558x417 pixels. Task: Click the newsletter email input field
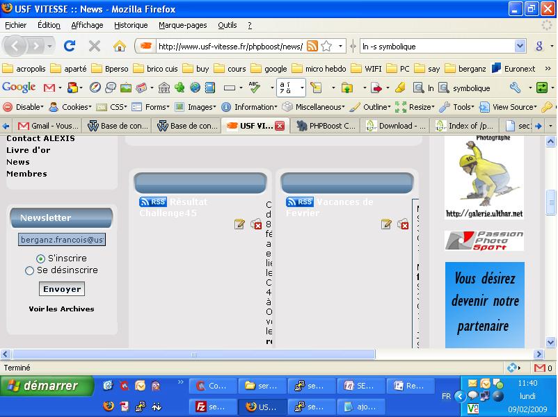click(62, 240)
